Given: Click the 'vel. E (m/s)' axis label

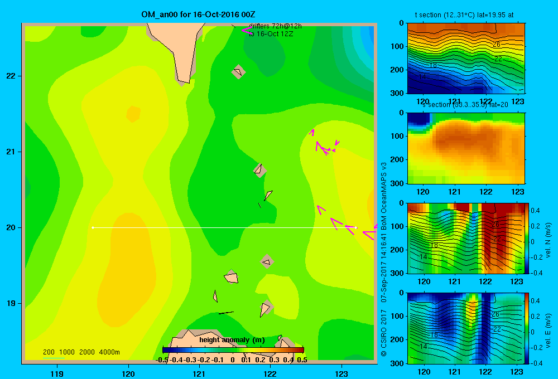Looking at the screenshot, I should (548, 331).
